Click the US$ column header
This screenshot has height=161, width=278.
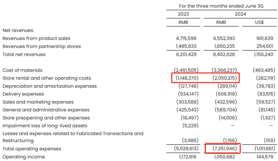point(259,23)
